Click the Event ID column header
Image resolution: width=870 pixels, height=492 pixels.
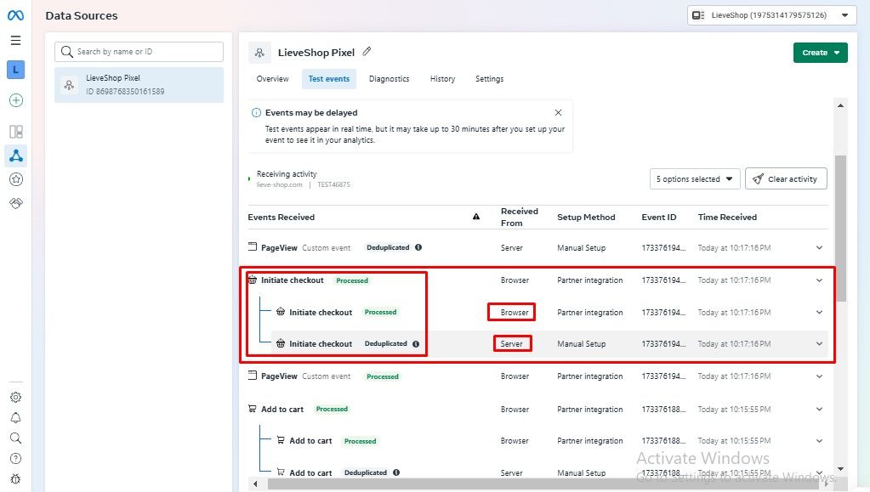click(x=658, y=217)
